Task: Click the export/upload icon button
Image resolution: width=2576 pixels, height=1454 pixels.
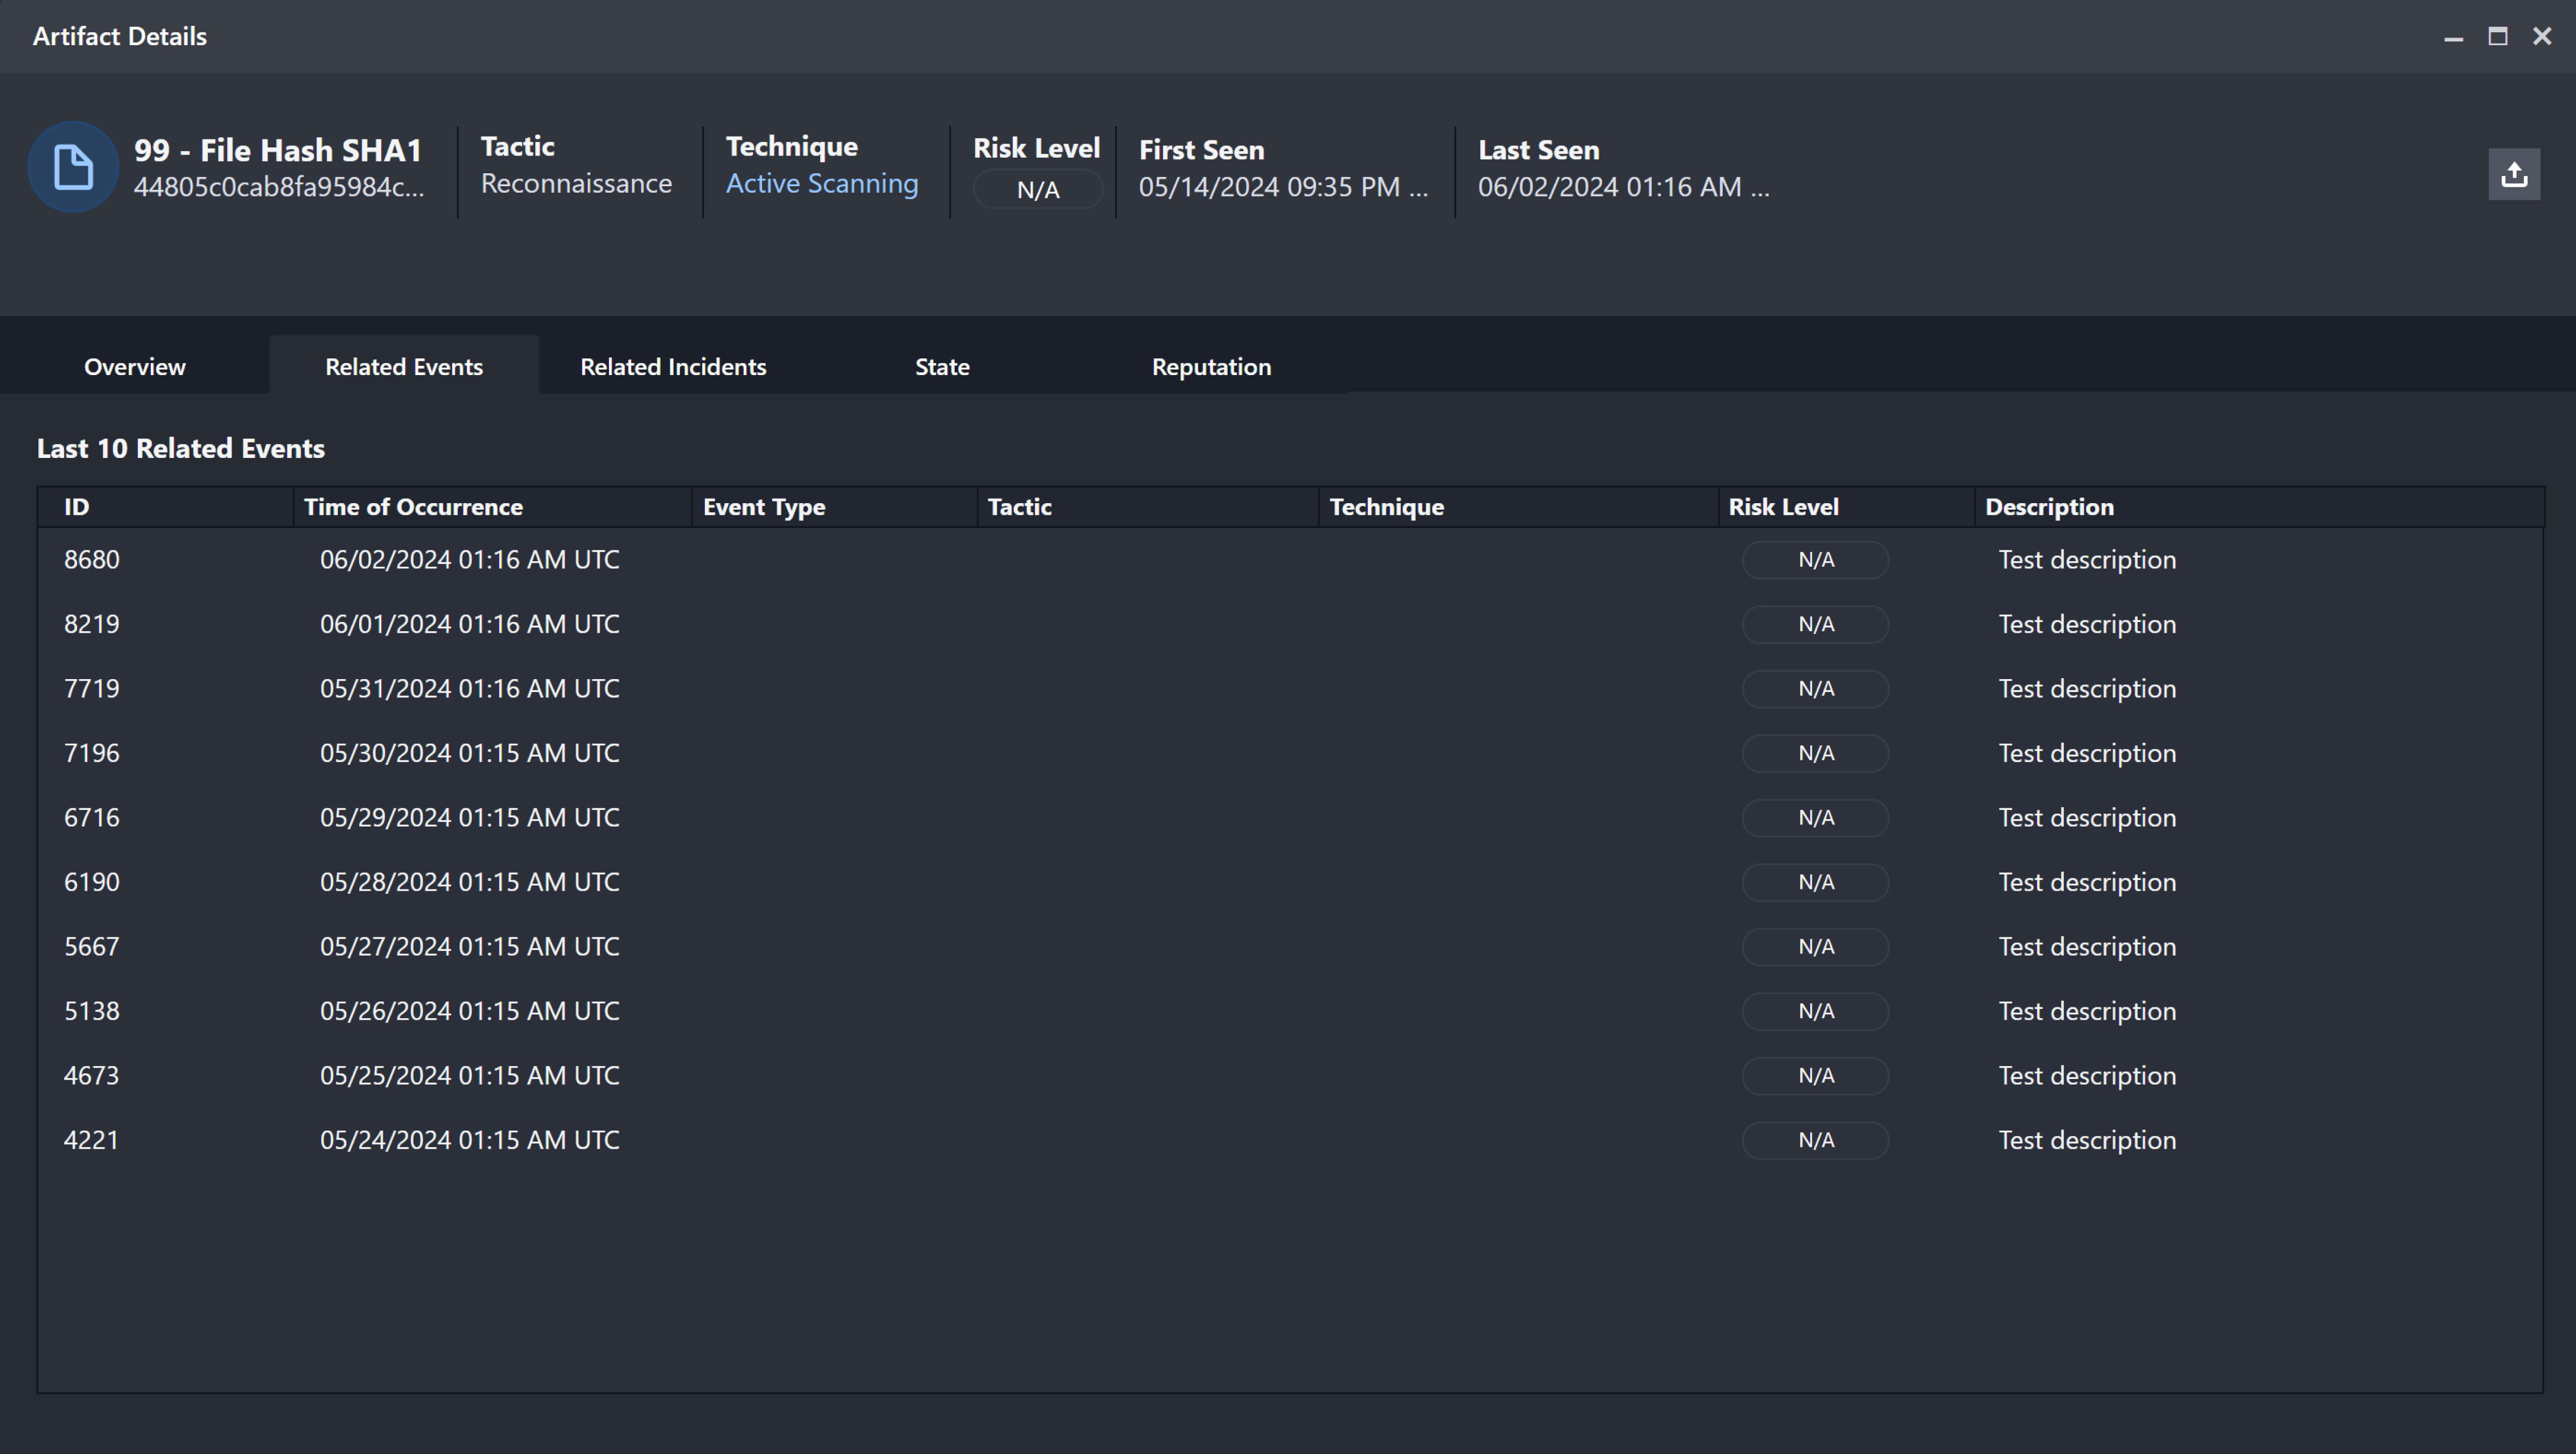Action: [x=2513, y=175]
